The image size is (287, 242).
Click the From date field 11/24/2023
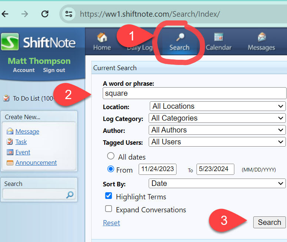point(158,169)
